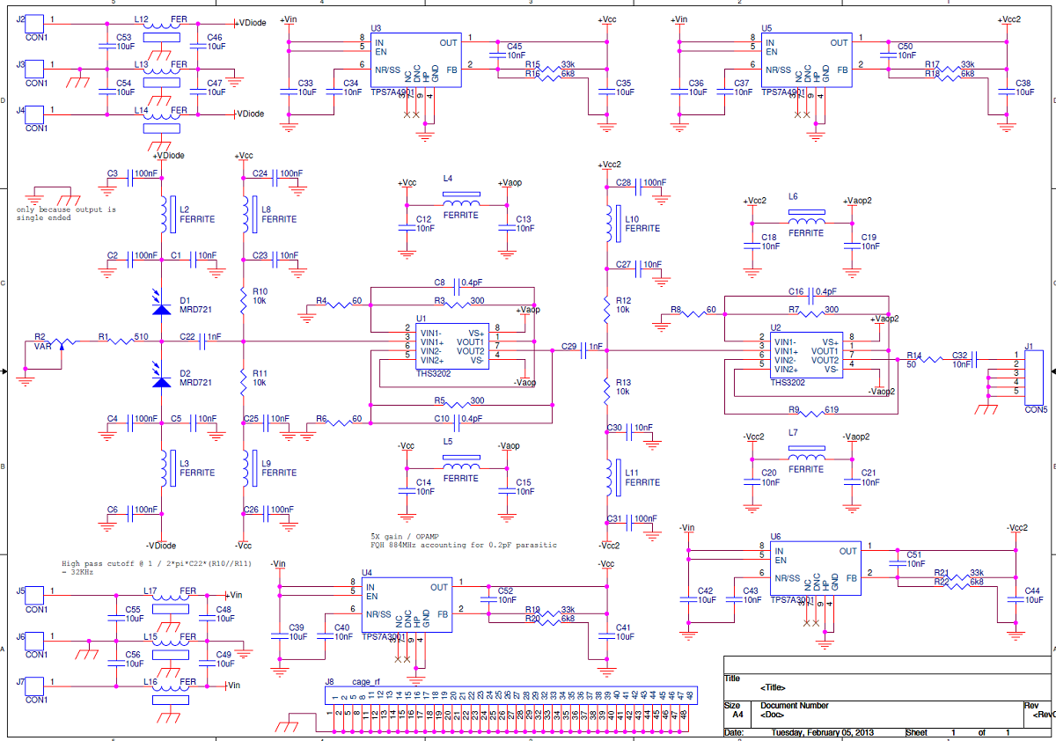Click the 'Document Number' heading
Viewport: 1056px width, 741px height.
click(795, 705)
